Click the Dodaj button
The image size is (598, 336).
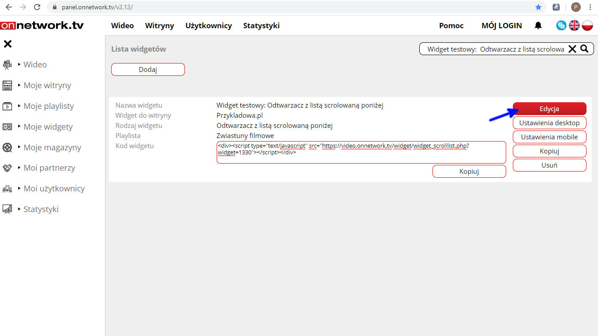pos(148,70)
